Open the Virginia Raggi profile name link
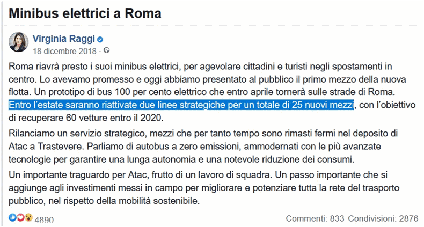The width and height of the screenshot is (424, 227). [64, 39]
